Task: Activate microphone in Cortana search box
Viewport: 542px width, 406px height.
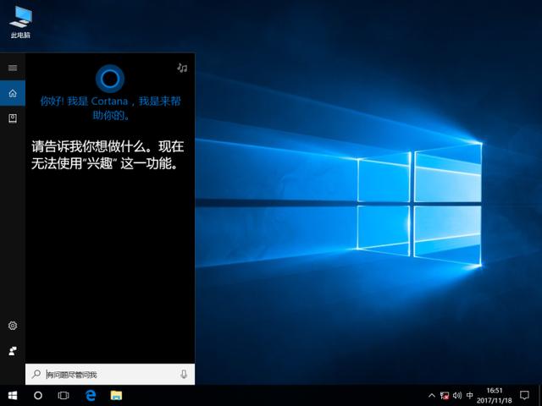Action: 184,375
